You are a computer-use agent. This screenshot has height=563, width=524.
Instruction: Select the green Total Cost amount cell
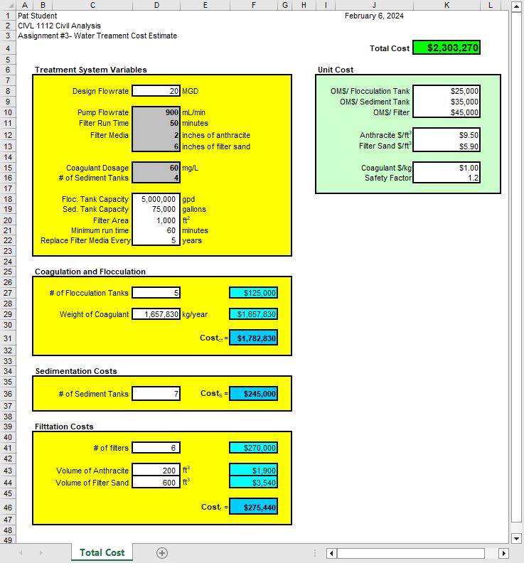point(446,48)
